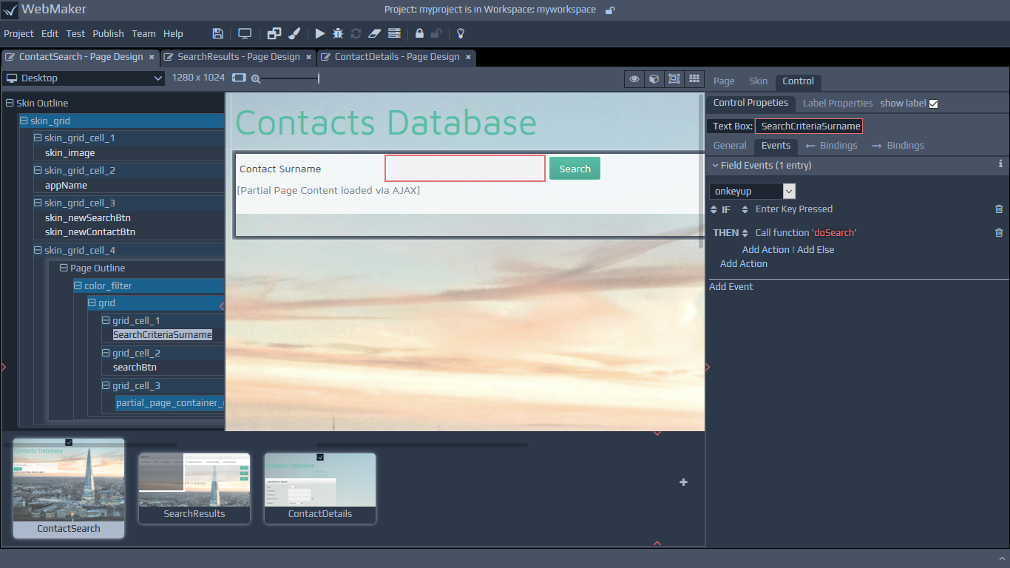The width and height of the screenshot is (1010, 568).
Task: Toggle the eye visibility view button
Action: click(x=634, y=78)
